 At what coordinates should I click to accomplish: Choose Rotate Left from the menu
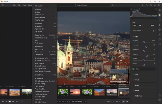click(x=45, y=24)
